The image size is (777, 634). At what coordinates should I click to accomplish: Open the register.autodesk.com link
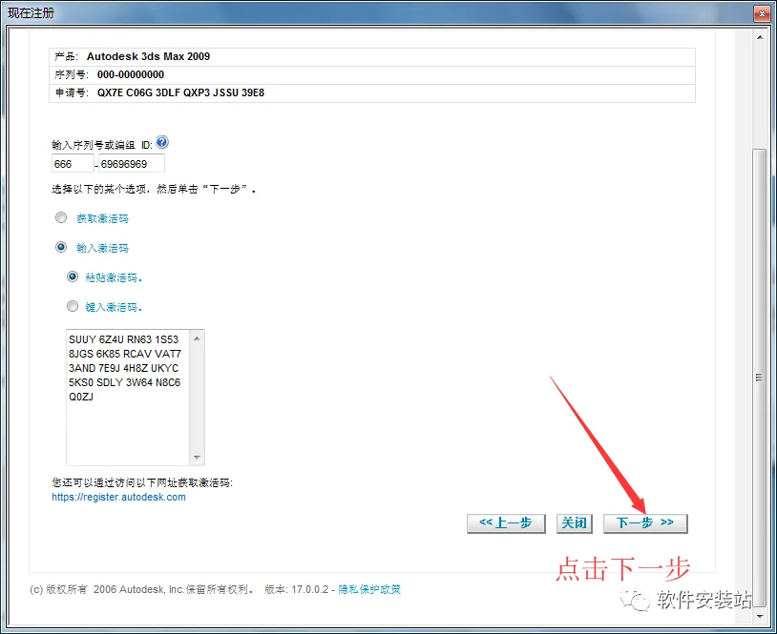[x=118, y=497]
